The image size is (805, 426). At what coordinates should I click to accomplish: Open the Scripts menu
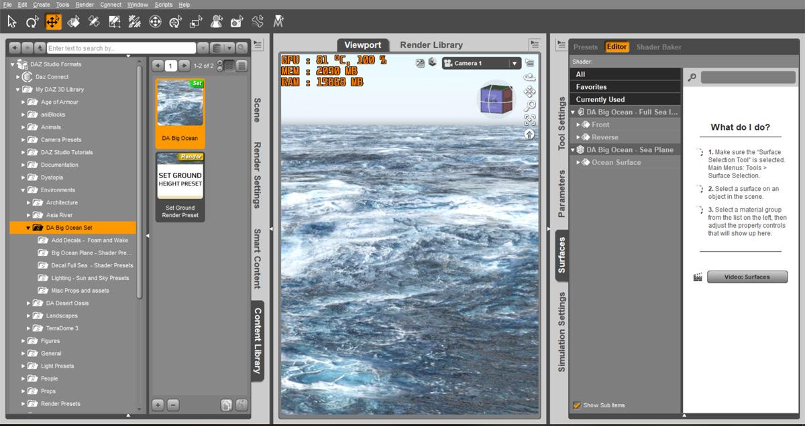click(x=163, y=5)
